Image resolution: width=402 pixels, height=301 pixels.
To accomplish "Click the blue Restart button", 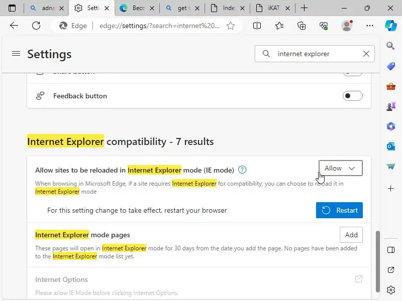I will coord(339,210).
